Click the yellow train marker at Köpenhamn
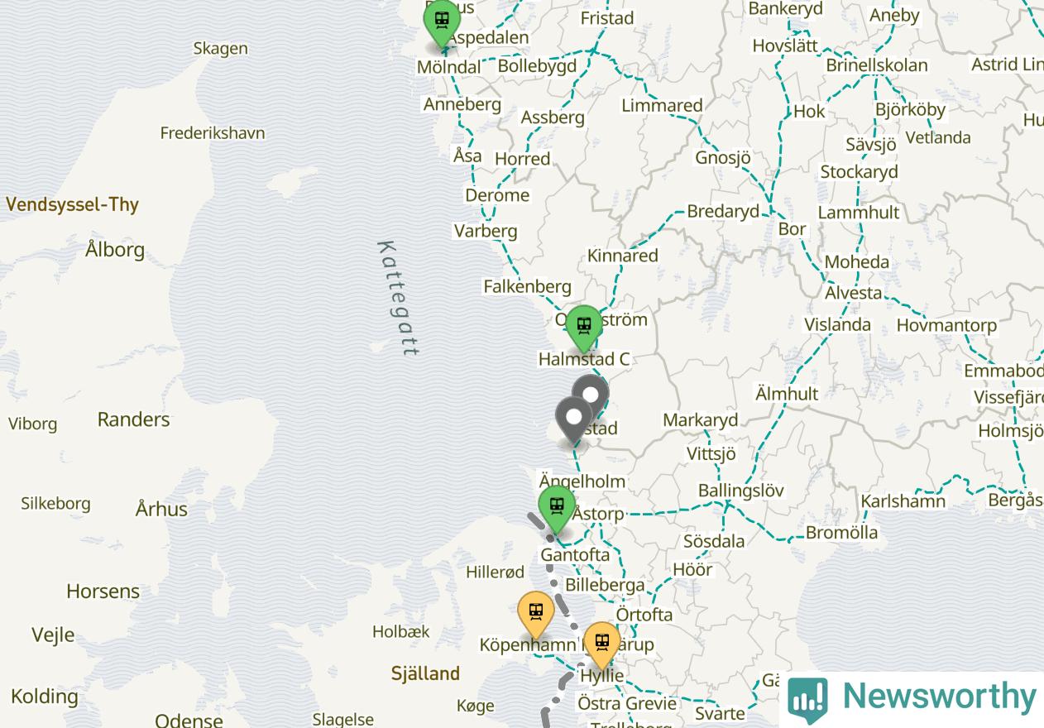This screenshot has width=1044, height=728. 535,615
